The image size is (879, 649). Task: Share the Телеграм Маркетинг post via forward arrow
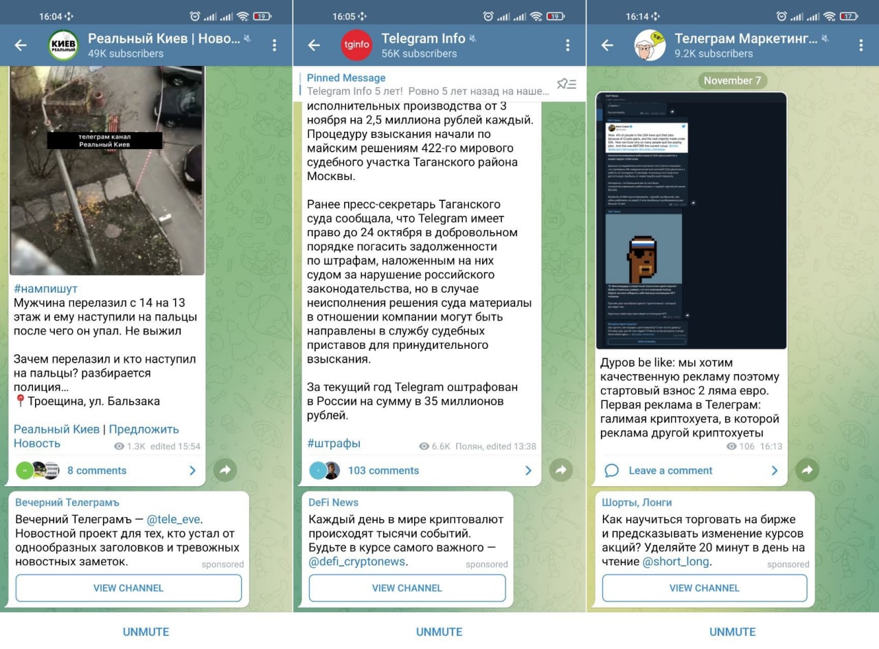(x=808, y=470)
